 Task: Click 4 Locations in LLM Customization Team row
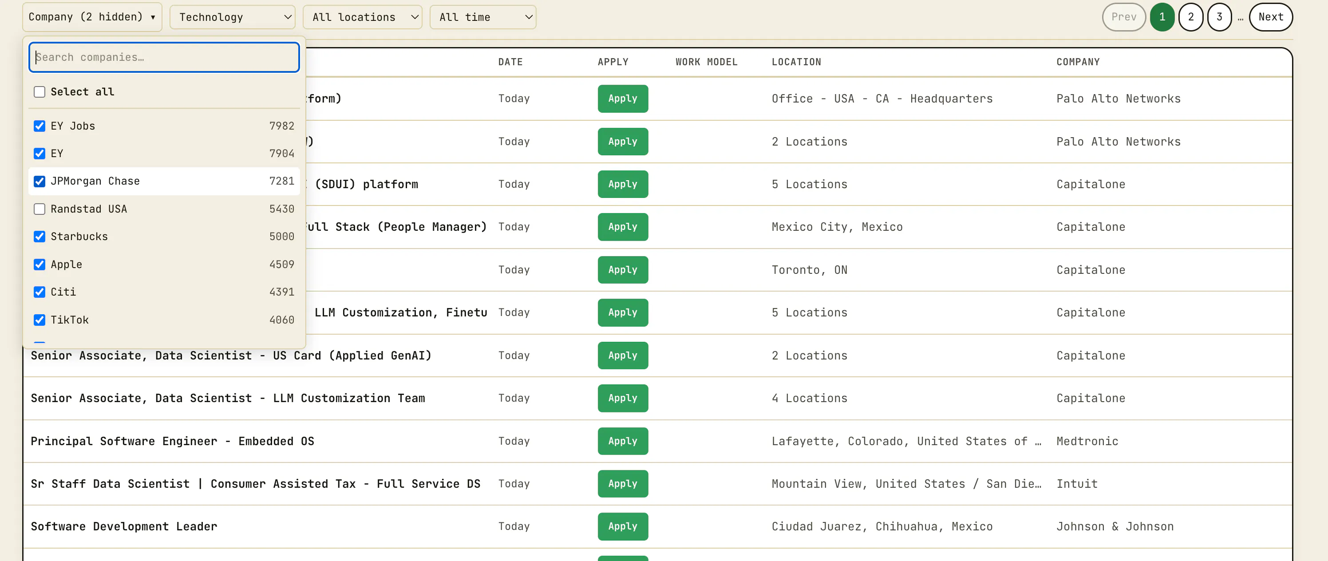(x=810, y=398)
